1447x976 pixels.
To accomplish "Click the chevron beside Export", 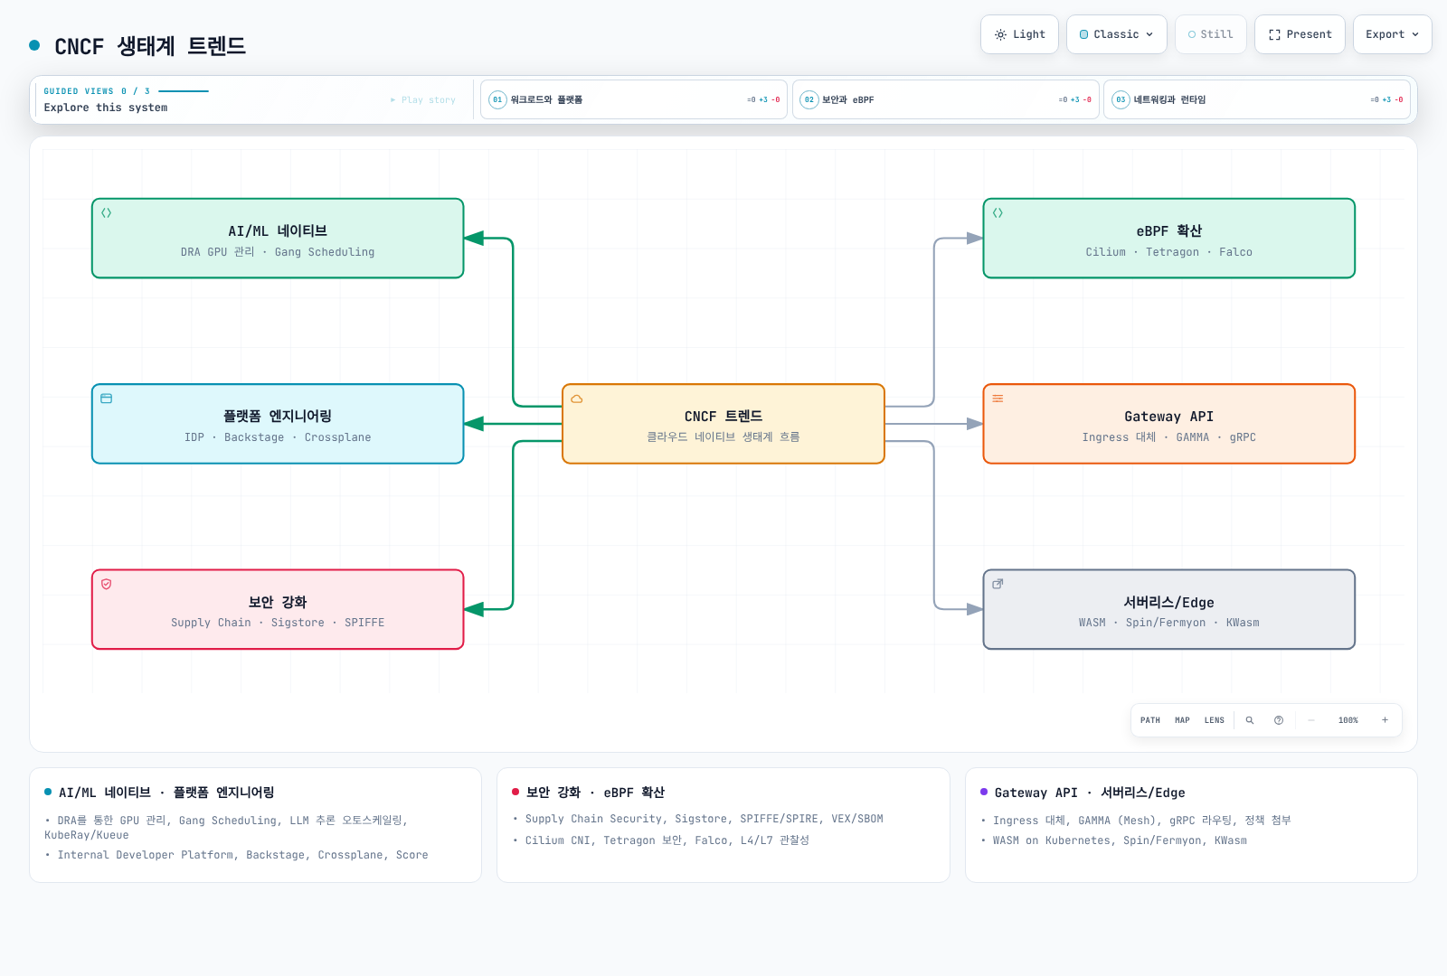I will coord(1415,34).
